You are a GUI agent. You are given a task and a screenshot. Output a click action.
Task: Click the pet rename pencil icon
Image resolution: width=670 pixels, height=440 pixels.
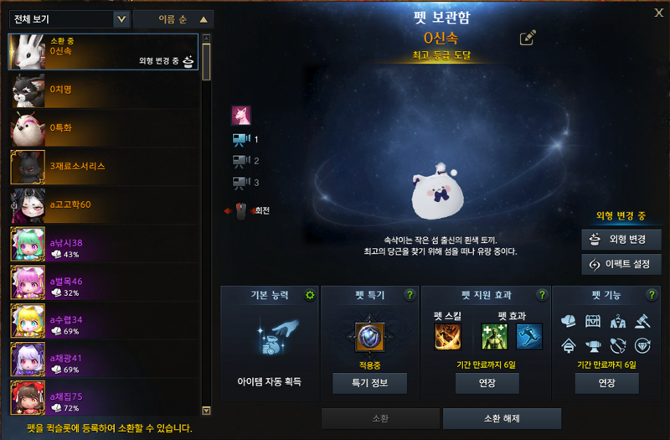click(528, 38)
